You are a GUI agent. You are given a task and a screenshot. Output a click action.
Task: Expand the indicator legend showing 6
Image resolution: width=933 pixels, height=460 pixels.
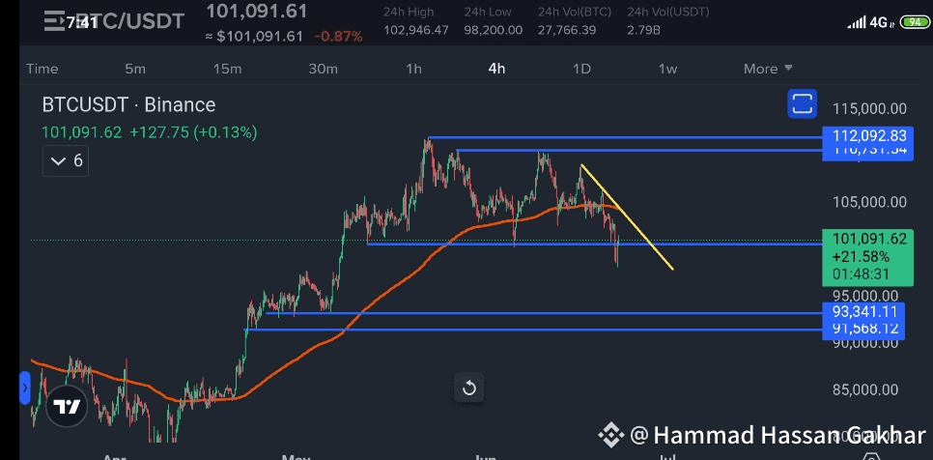pos(66,160)
